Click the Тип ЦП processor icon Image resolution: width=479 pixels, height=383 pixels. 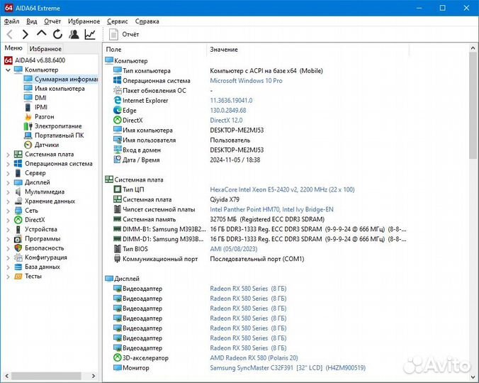(x=118, y=189)
